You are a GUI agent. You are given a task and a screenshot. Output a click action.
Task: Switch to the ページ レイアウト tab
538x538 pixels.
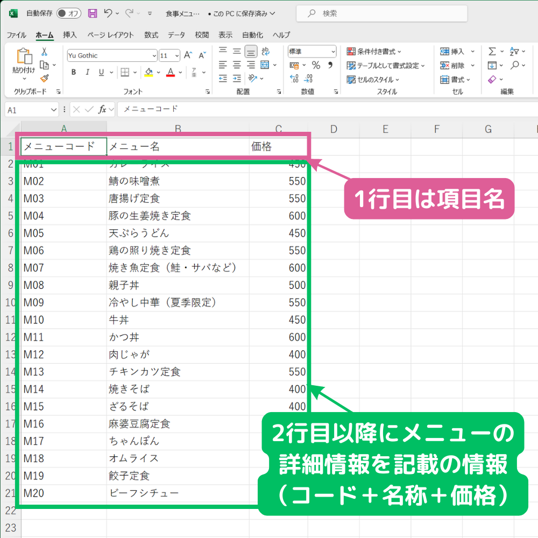[x=110, y=35]
